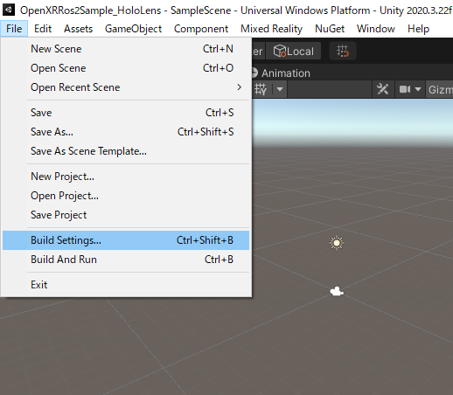Choose Open Project... menu entry

click(x=126, y=196)
